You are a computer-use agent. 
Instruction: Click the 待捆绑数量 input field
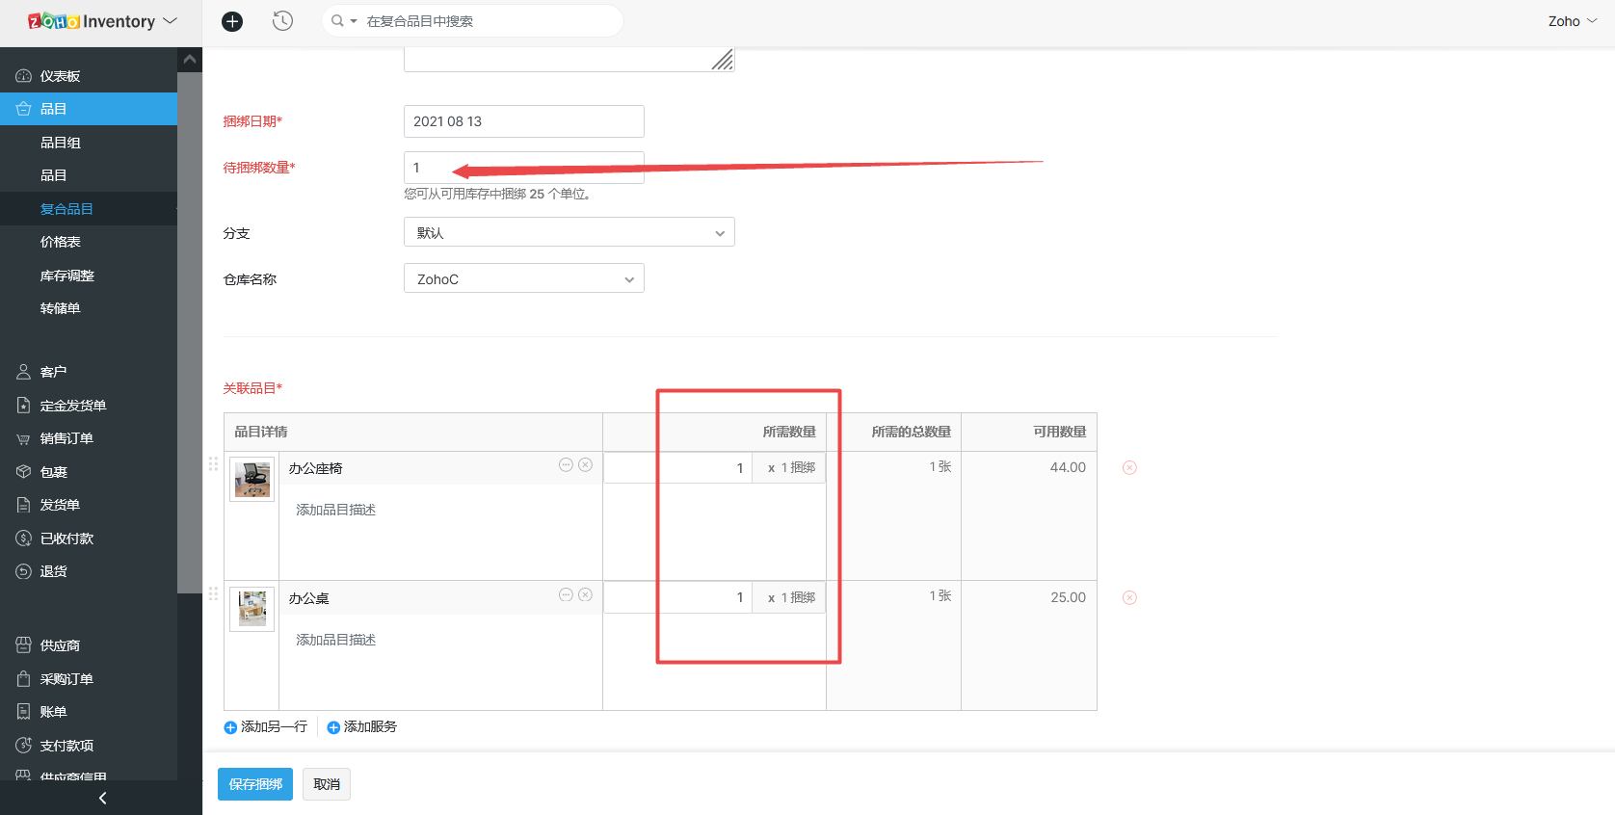523,168
